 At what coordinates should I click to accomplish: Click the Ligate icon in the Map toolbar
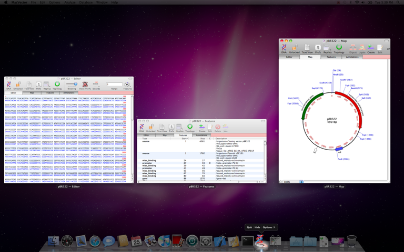point(362,48)
